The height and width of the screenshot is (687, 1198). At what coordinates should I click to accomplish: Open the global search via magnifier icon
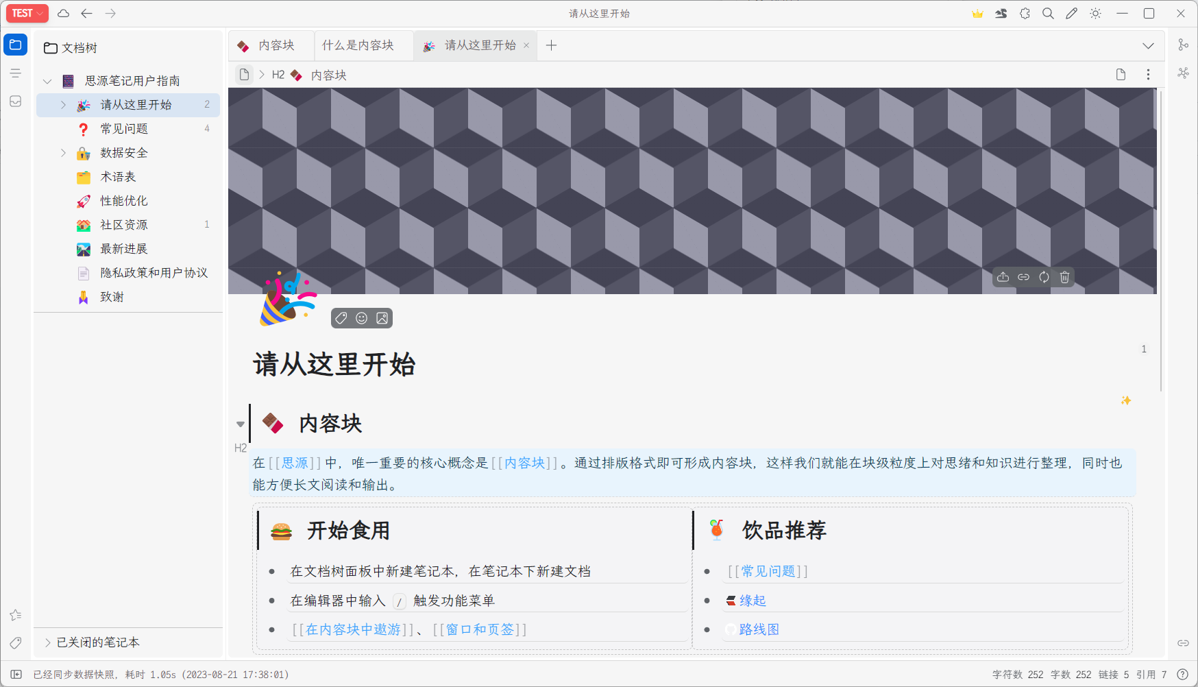[x=1047, y=13]
